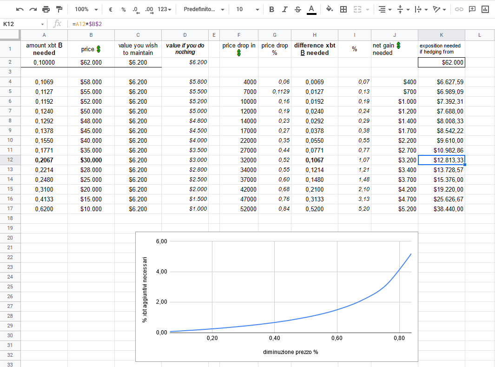Select the bold 0,2067 cell

click(44, 160)
